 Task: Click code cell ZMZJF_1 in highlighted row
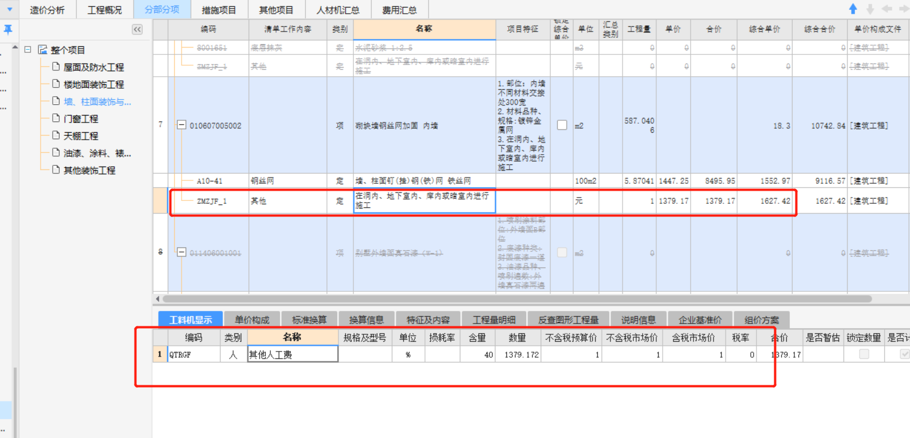tap(211, 201)
